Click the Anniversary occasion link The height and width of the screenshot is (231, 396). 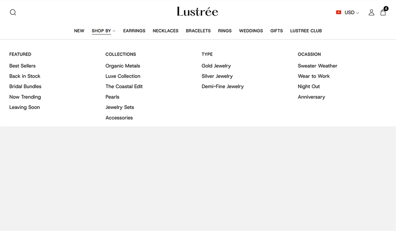pyautogui.click(x=312, y=97)
